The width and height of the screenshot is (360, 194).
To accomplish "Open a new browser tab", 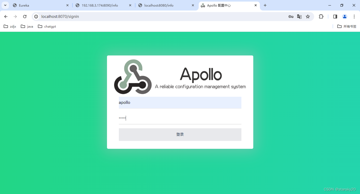I will [265, 5].
